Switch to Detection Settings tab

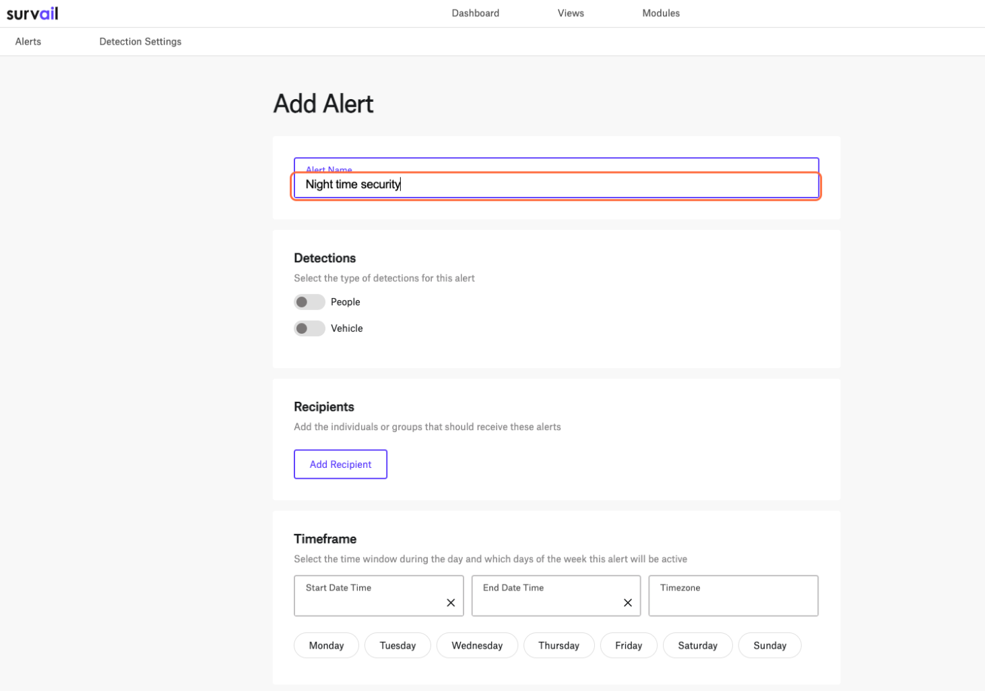point(140,41)
